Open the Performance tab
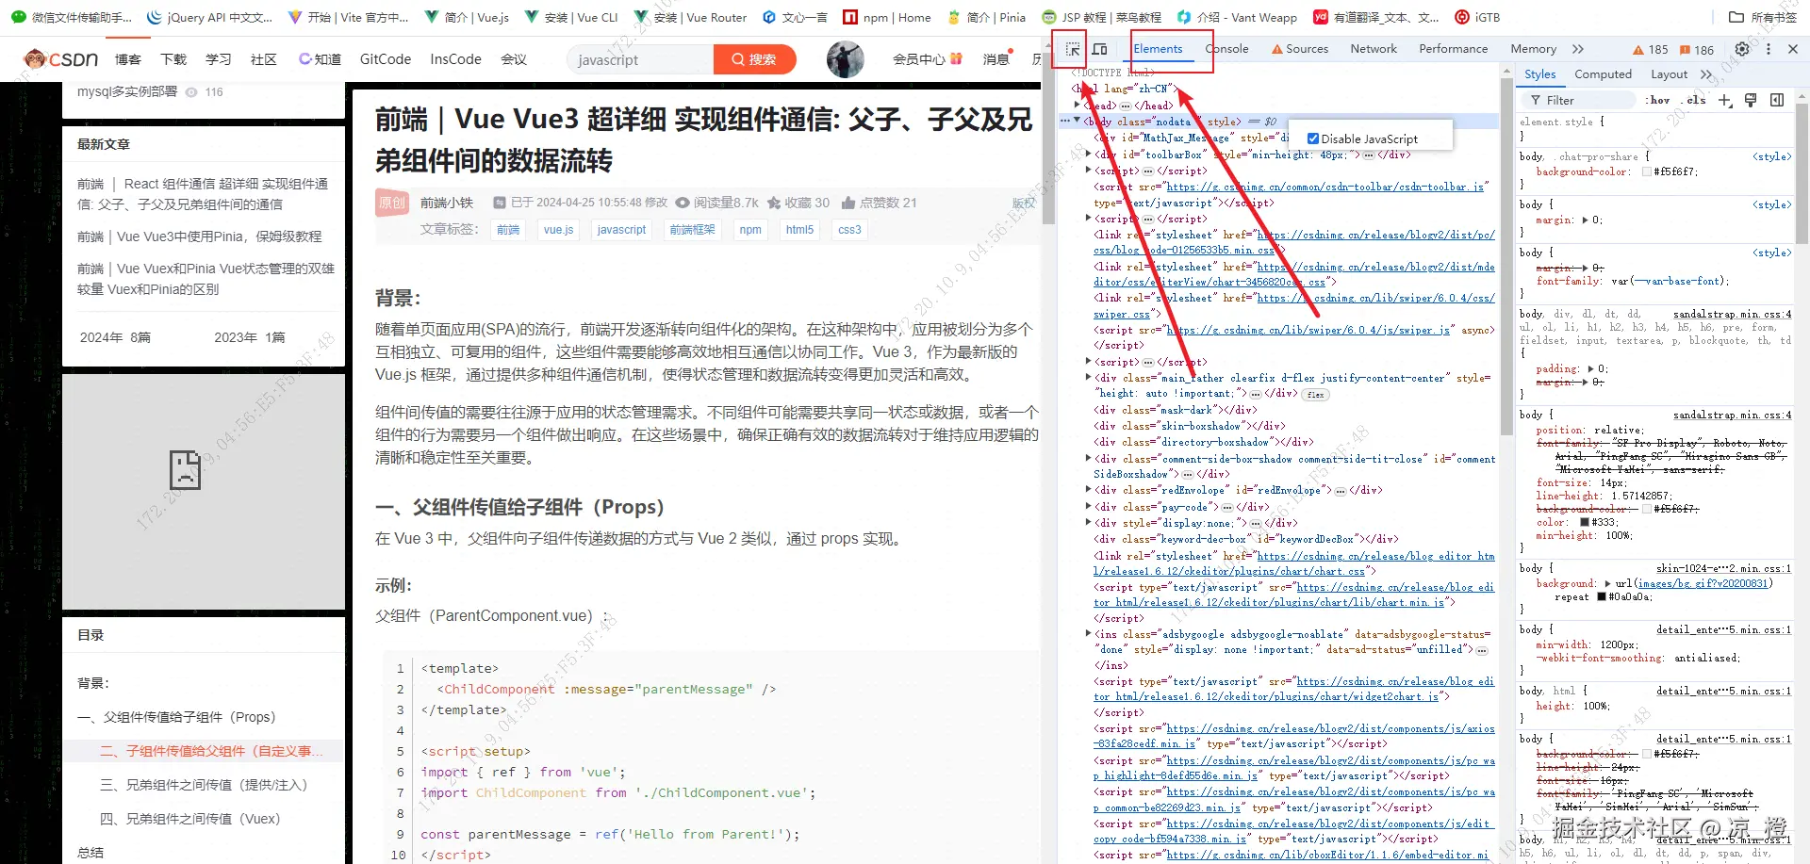Screen dimensions: 1810x864 1454,49
